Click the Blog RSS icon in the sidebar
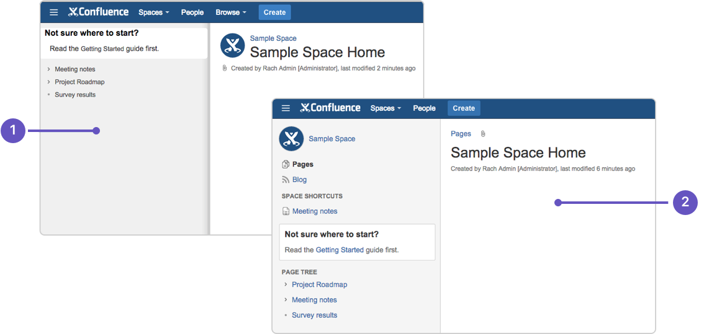Image resolution: width=704 pixels, height=334 pixels. (x=286, y=180)
